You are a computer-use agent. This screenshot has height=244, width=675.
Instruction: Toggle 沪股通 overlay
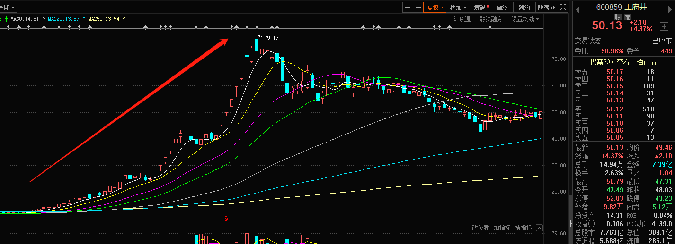click(462, 19)
